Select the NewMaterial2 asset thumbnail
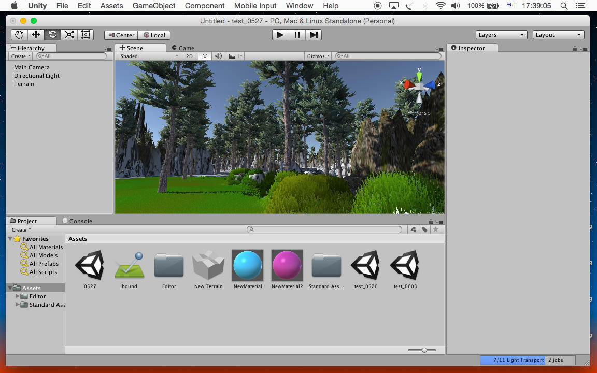The width and height of the screenshot is (597, 373). point(287,265)
